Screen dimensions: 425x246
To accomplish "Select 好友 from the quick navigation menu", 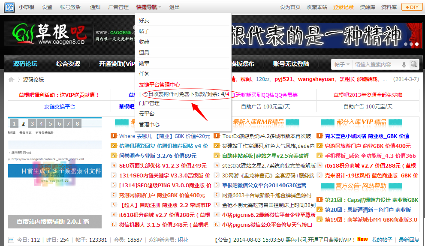I will pyautogui.click(x=144, y=20).
